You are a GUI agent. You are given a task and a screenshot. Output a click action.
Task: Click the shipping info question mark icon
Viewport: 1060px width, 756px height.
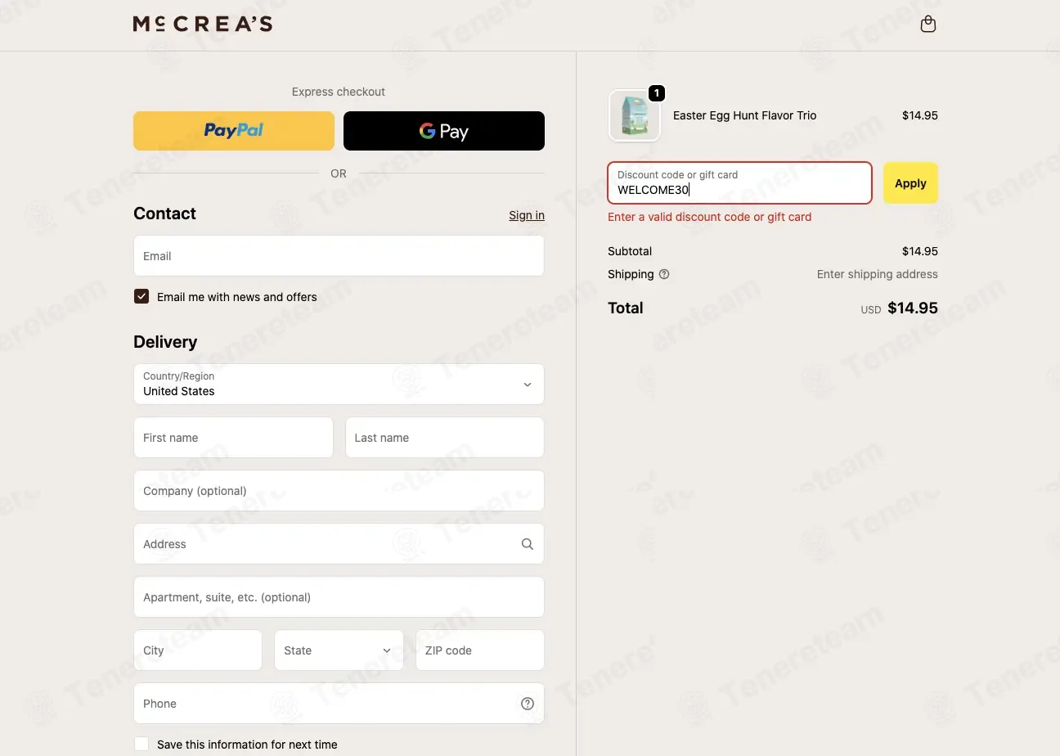(664, 274)
